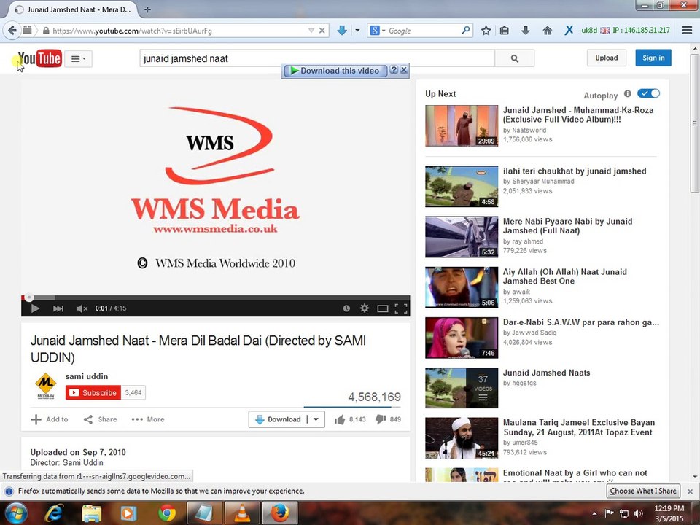Click the YouTube search magnifier button
Viewport: 700px width, 525px height.
[514, 58]
